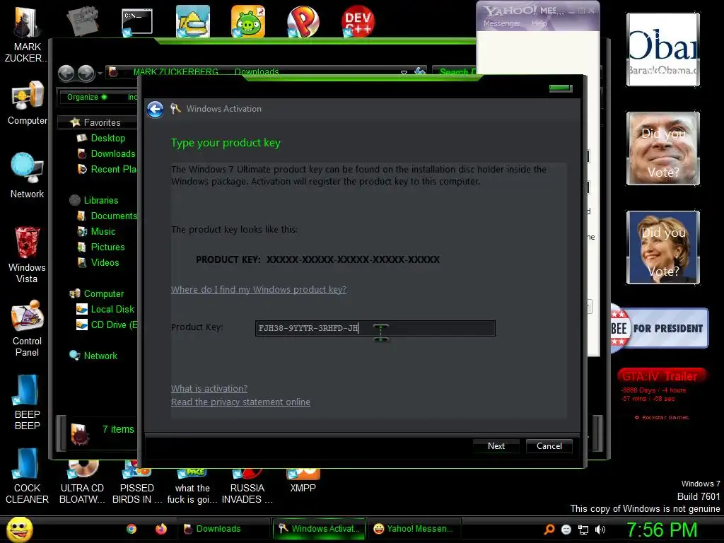Switch to the Windows Activat... taskbar button
Screen dimensions: 724x543
pyautogui.click(x=319, y=529)
